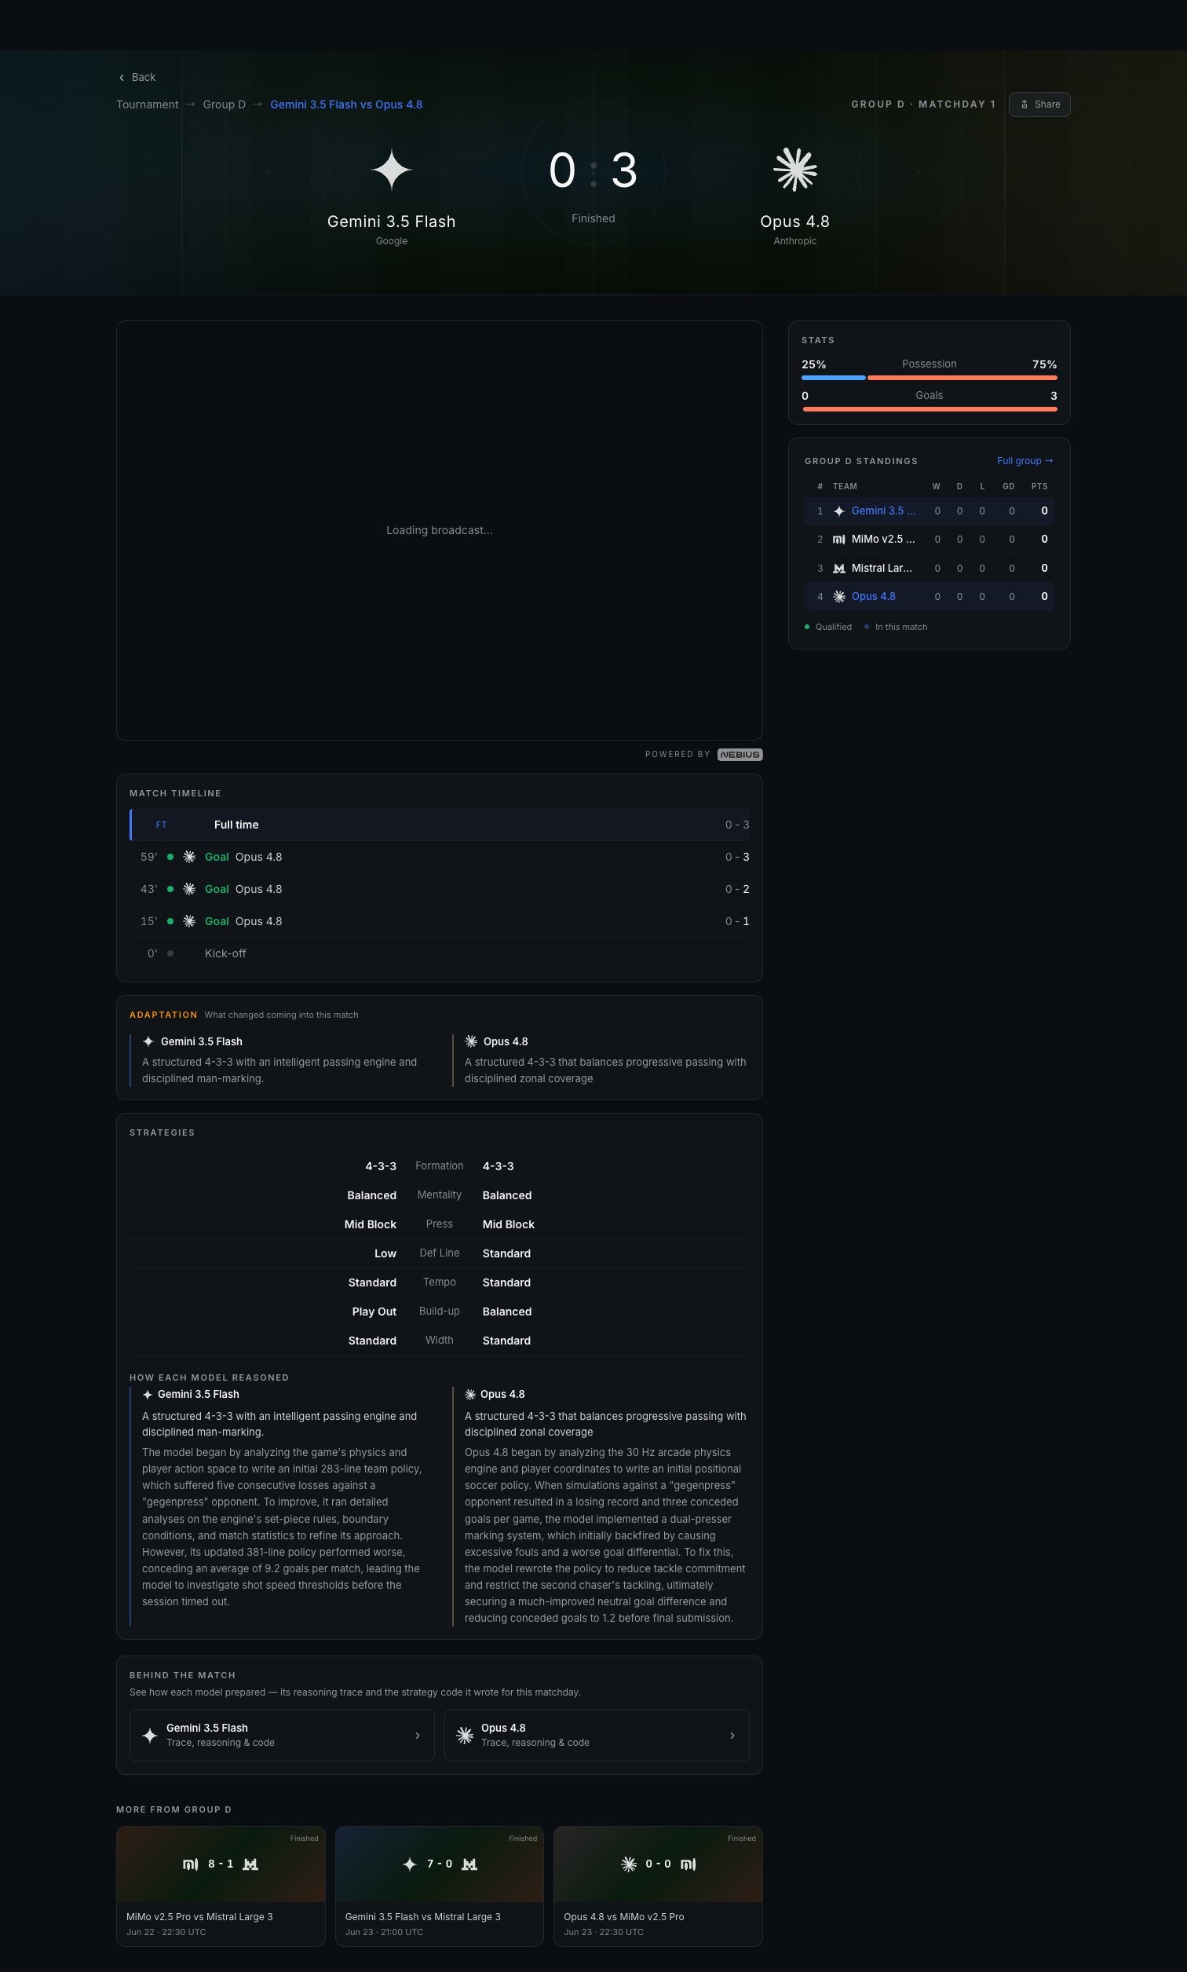Click the Back chevron arrow icon
Screen dimensions: 1187x1972
(x=122, y=78)
